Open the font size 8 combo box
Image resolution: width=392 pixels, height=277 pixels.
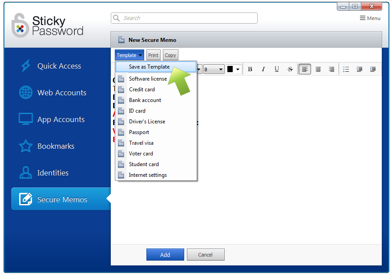pyautogui.click(x=214, y=69)
